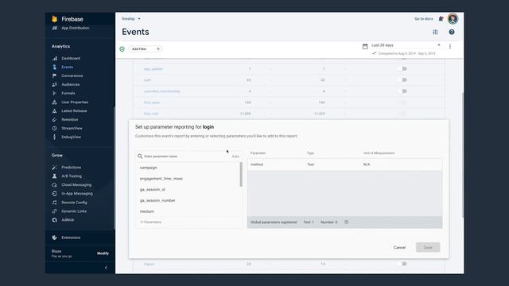The image size is (509, 286).
Task: Open the Go to docs link
Action: click(x=424, y=19)
